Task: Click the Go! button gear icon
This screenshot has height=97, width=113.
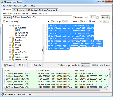Action: tap(20, 65)
